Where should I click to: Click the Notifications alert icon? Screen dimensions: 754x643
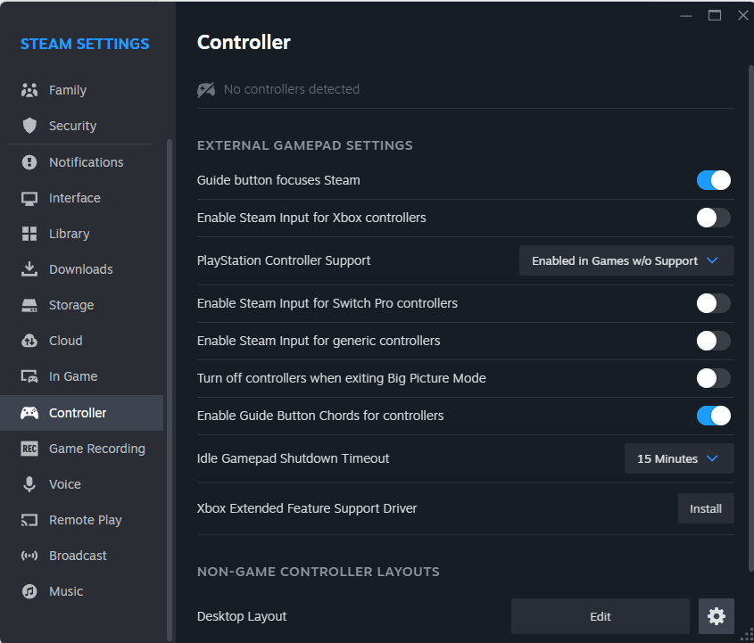(29, 162)
